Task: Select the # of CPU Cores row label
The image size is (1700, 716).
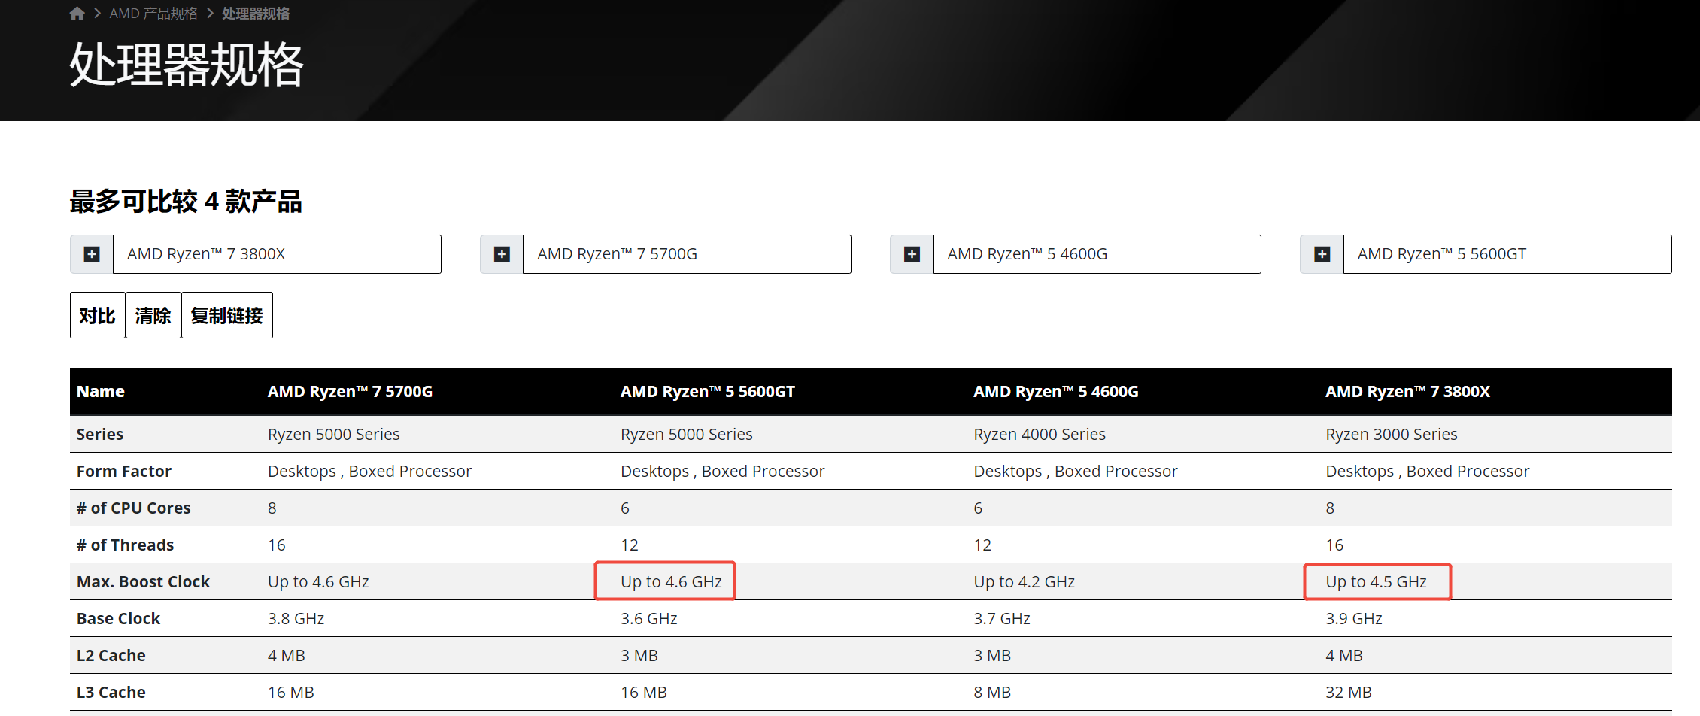Action: click(x=134, y=508)
